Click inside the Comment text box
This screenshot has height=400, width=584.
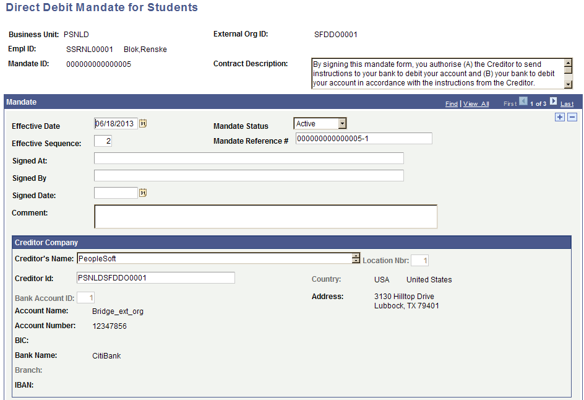point(265,216)
